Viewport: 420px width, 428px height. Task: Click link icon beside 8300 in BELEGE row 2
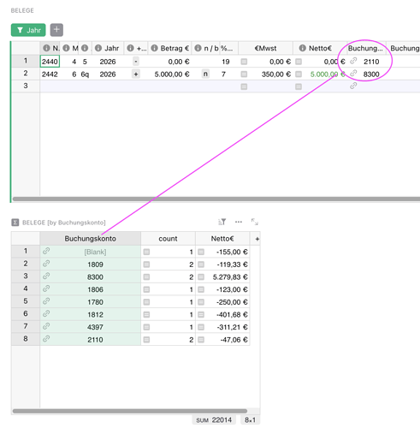pos(353,74)
